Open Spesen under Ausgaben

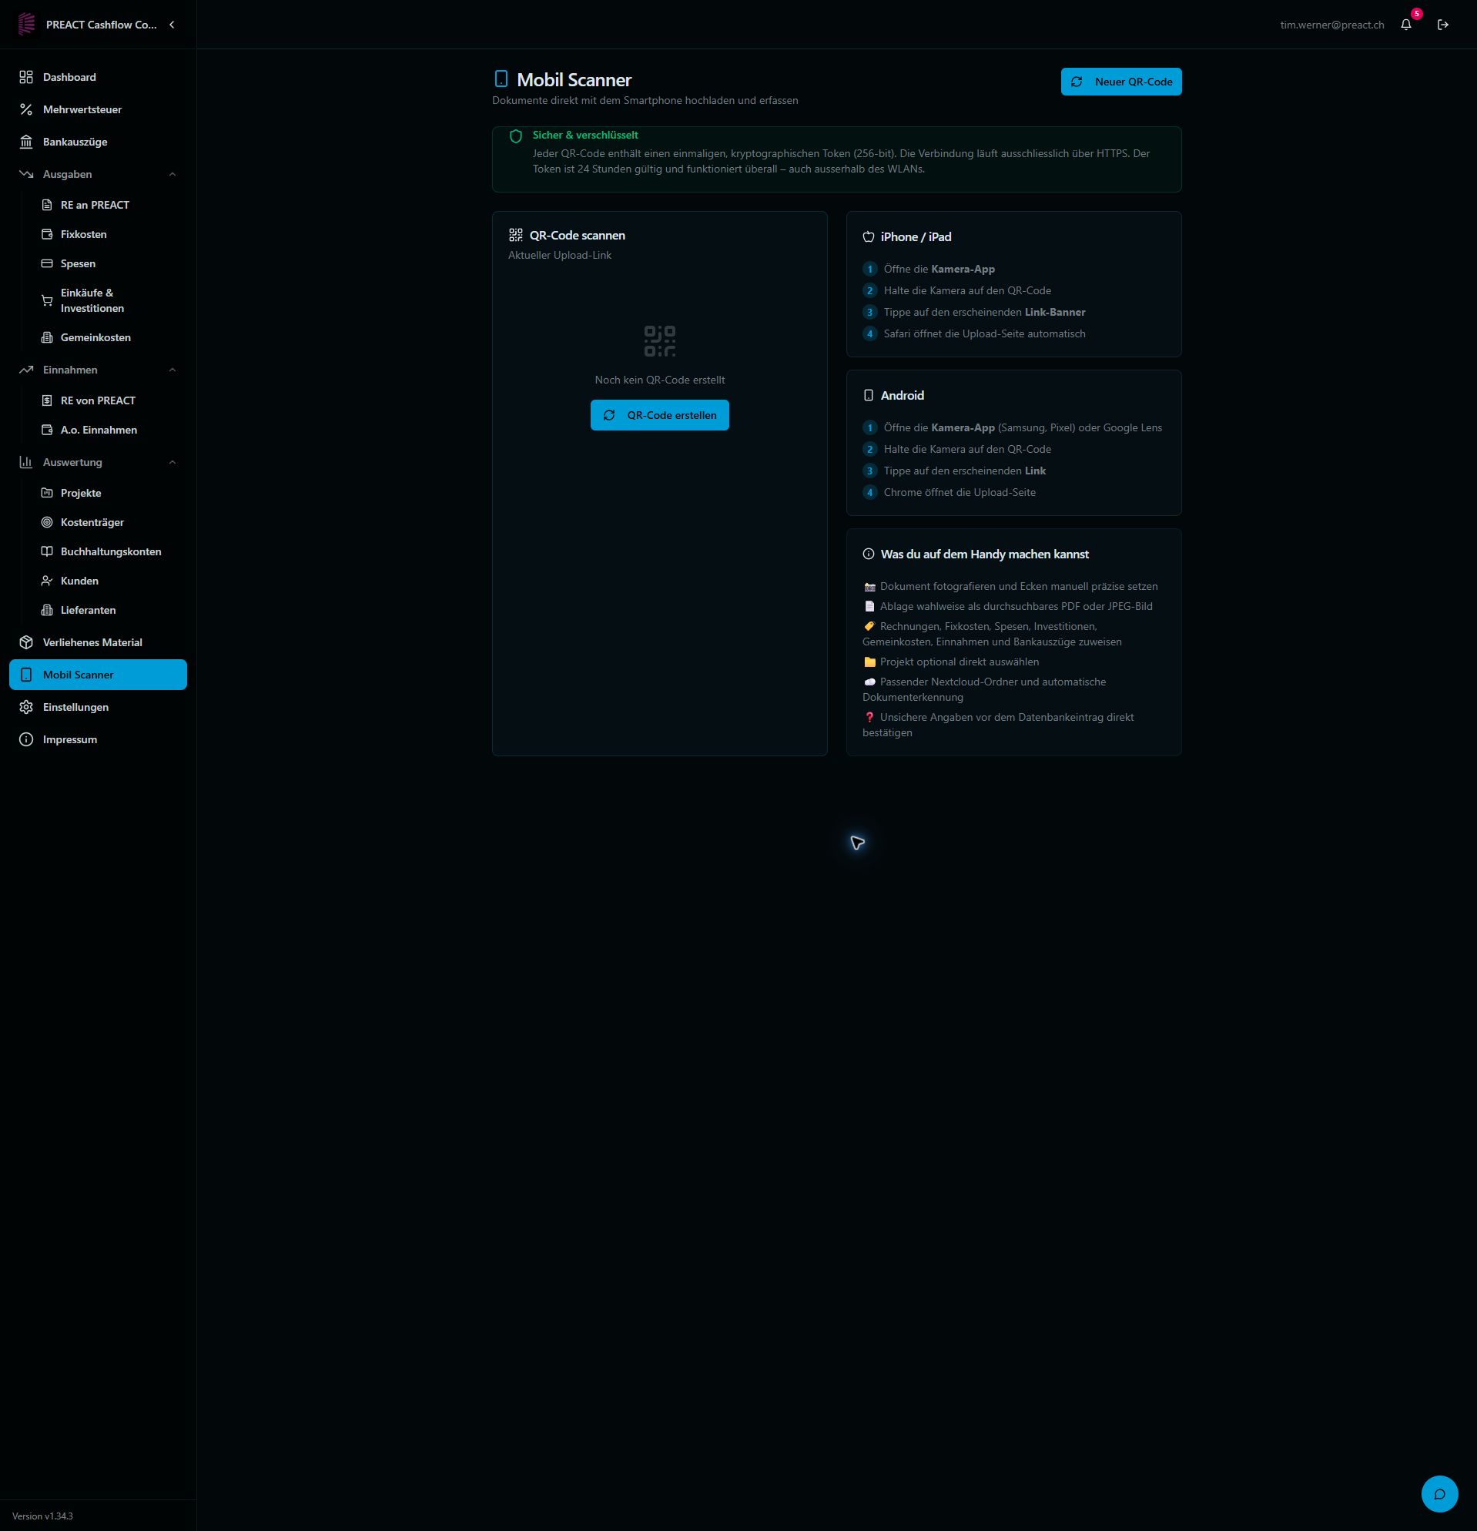point(108,263)
